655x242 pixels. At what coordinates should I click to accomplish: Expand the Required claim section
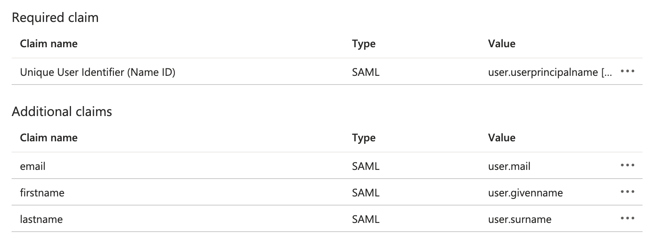coord(56,17)
